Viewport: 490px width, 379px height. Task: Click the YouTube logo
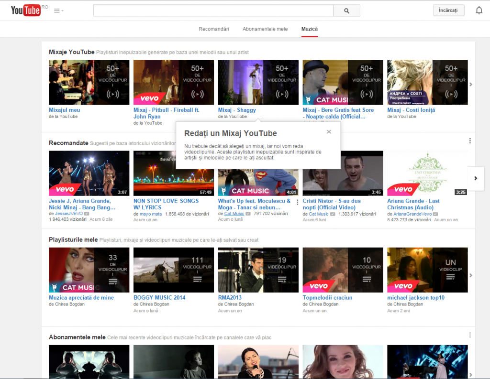click(x=26, y=10)
